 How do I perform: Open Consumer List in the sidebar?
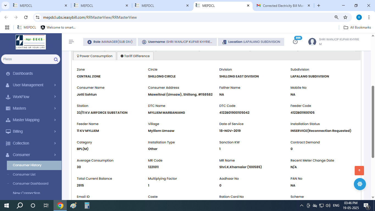pyautogui.click(x=24, y=174)
